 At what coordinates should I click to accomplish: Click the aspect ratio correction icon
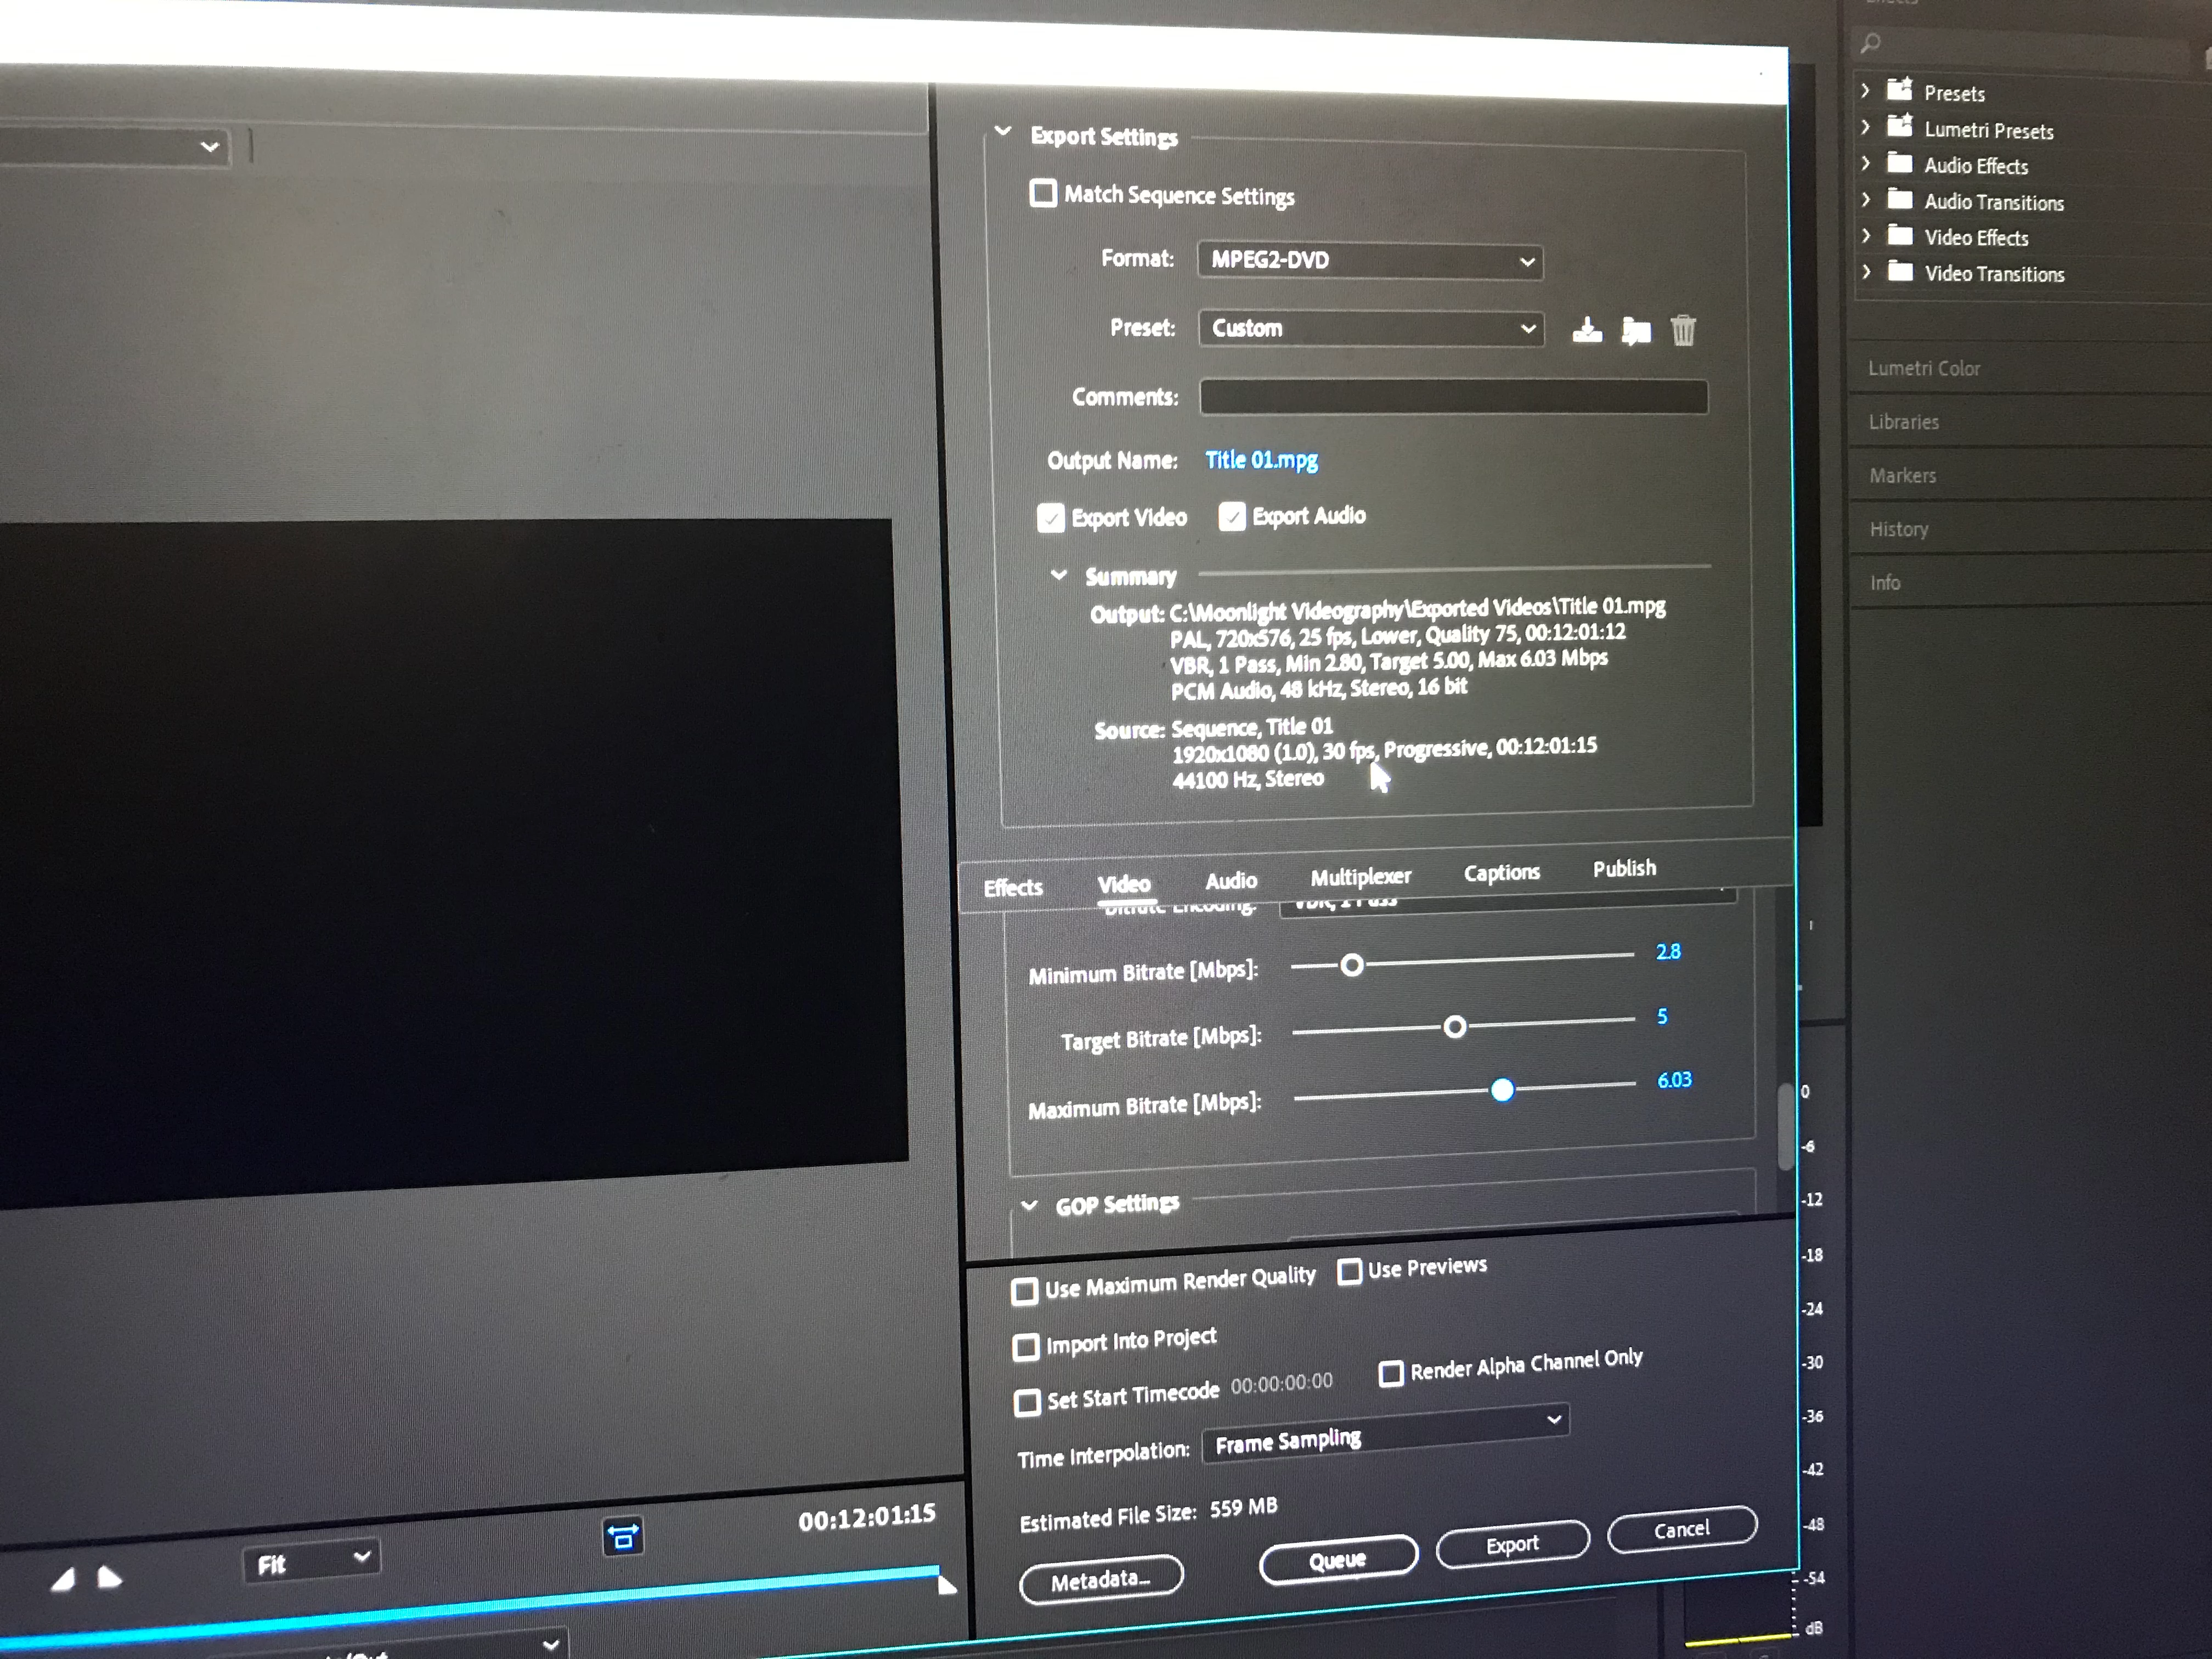point(623,1536)
